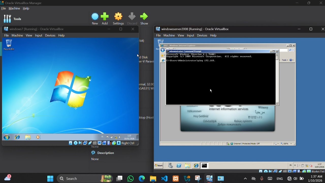Open Input menu in windows7 VM window
The image size is (325, 183).
[39, 35]
